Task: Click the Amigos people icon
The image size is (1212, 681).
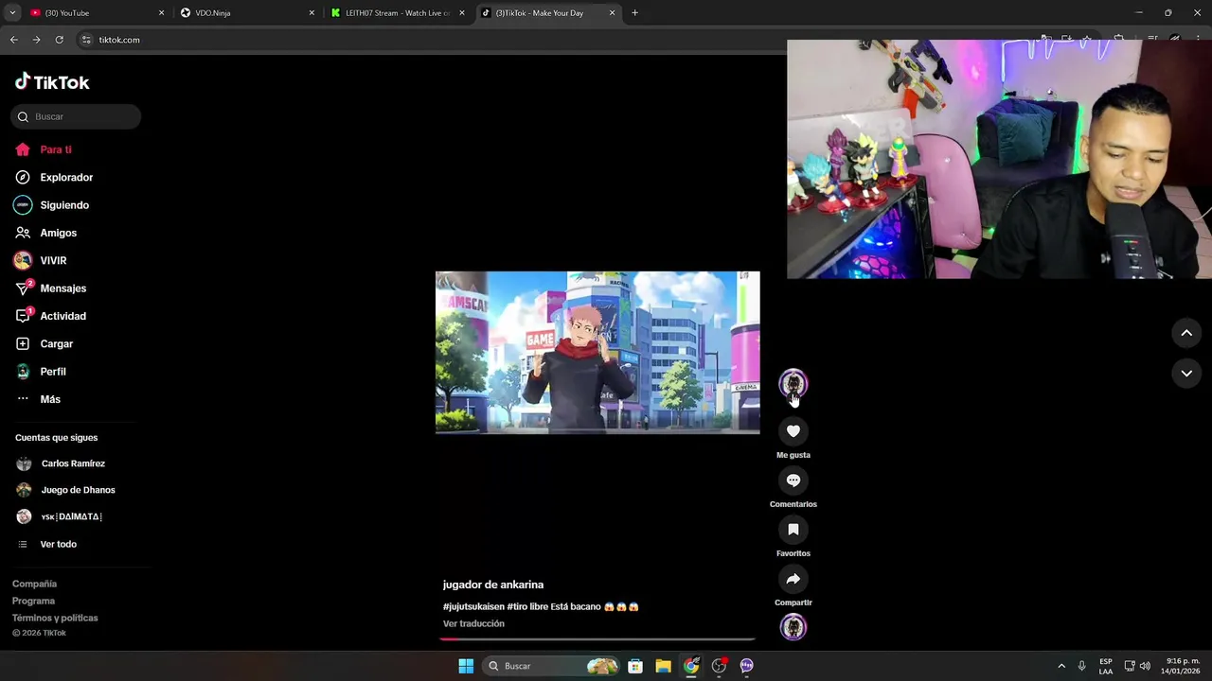Action: [x=23, y=233]
